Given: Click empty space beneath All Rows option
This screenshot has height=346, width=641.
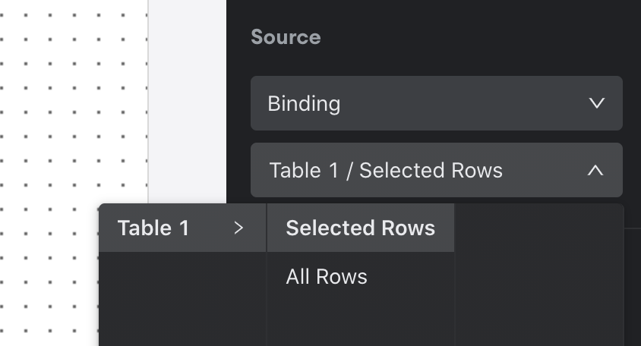Looking at the screenshot, I should coord(361,323).
